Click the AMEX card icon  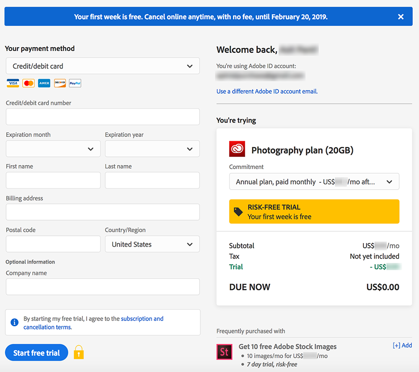point(44,83)
